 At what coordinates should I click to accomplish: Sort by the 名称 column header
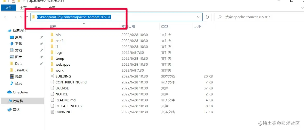click(x=53, y=27)
